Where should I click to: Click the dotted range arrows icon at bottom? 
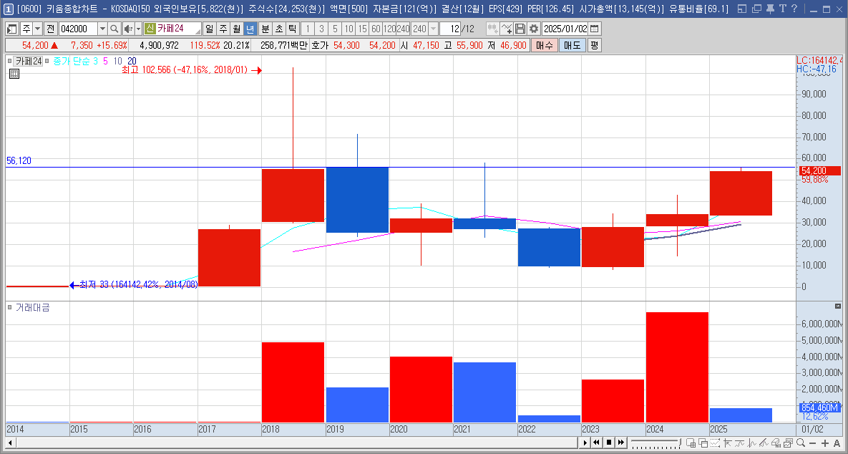715,443
